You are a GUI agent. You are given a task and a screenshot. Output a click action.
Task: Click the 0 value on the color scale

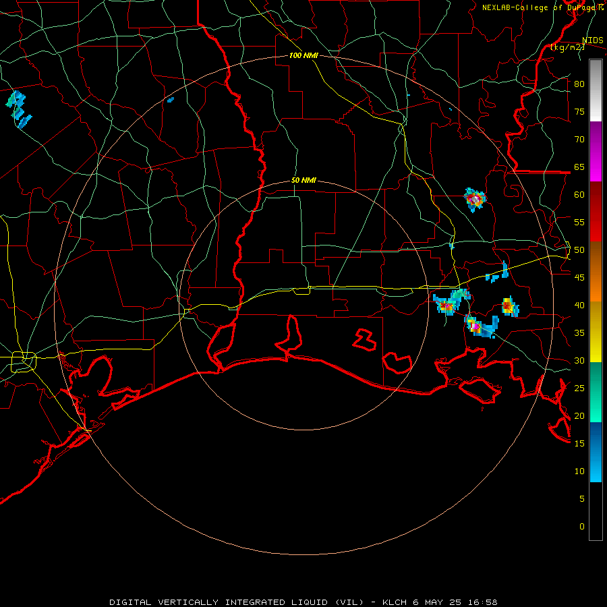click(x=582, y=527)
